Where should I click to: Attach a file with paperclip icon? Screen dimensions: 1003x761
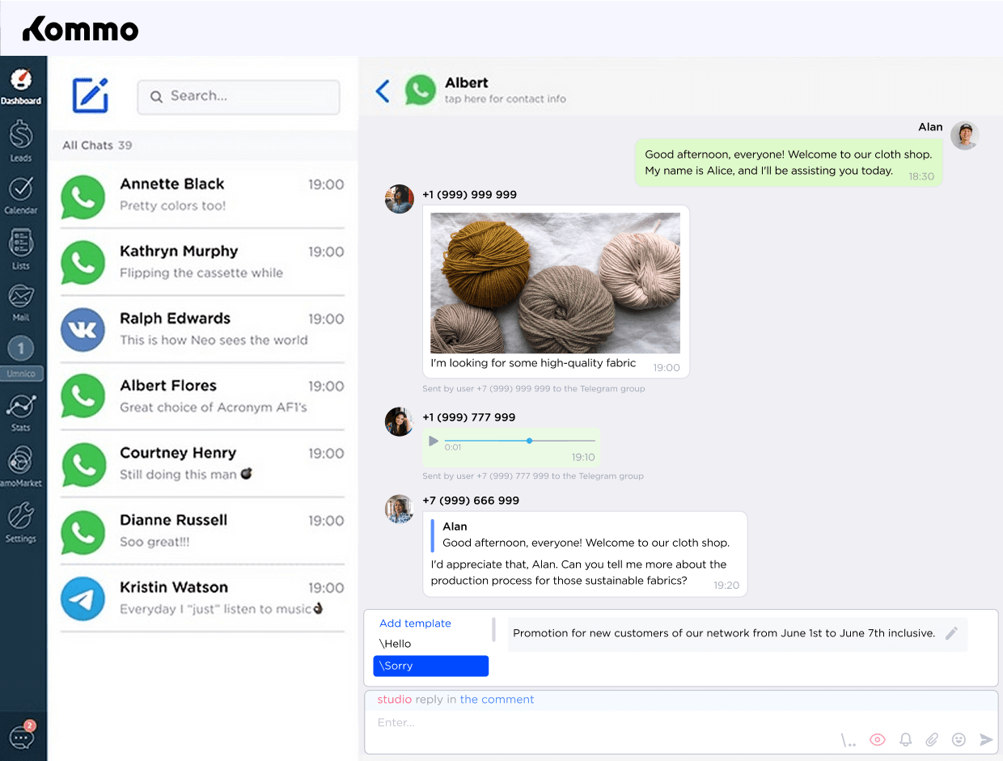932,739
